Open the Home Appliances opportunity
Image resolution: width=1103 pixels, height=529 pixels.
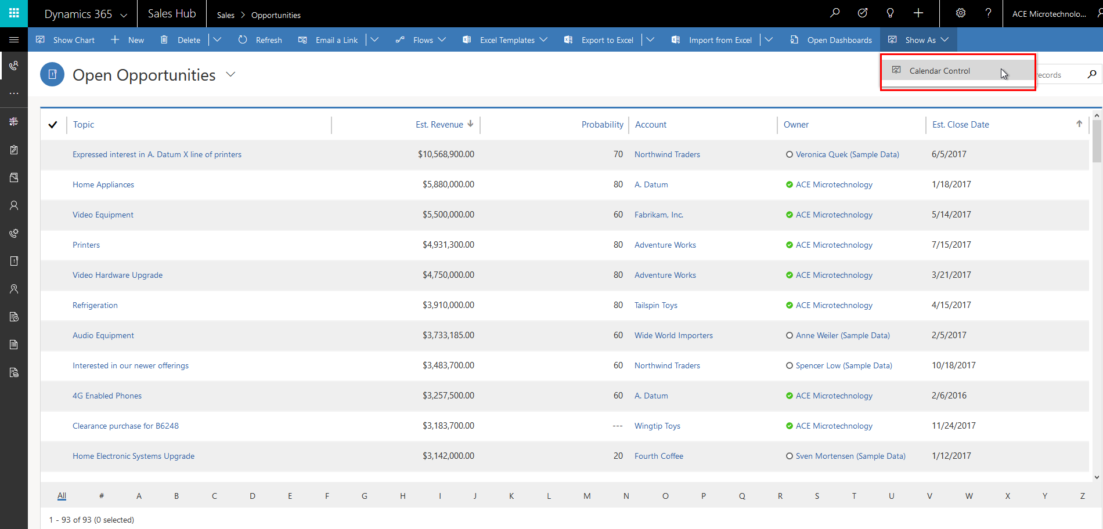(x=103, y=184)
